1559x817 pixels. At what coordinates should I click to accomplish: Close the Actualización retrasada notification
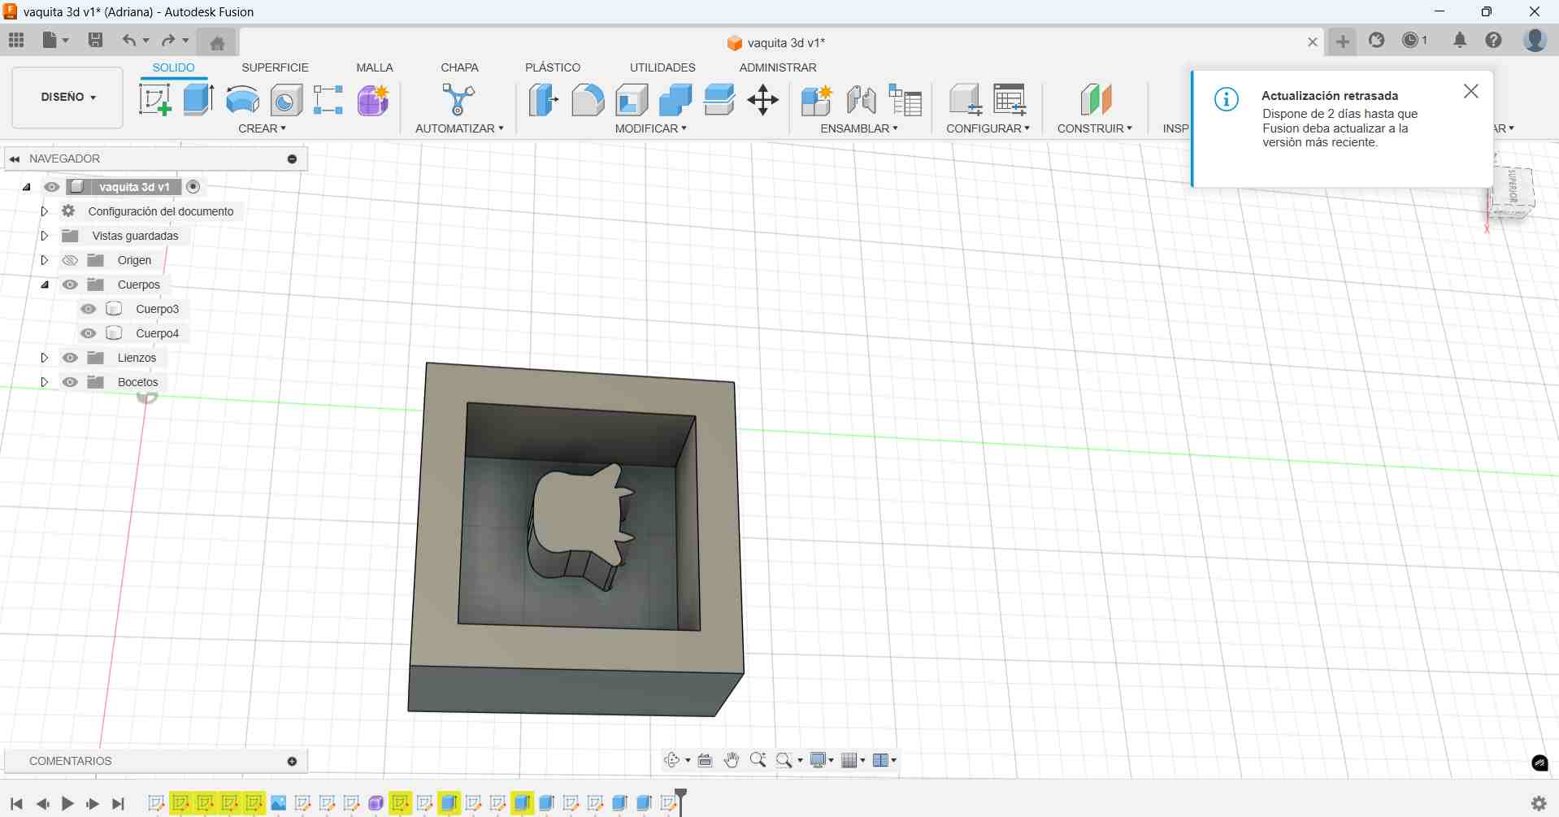pyautogui.click(x=1471, y=92)
